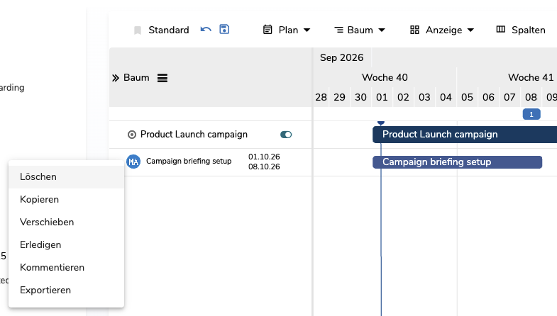Click the start date 01.10.26
Image resolution: width=557 pixels, height=316 pixels.
pyautogui.click(x=264, y=157)
